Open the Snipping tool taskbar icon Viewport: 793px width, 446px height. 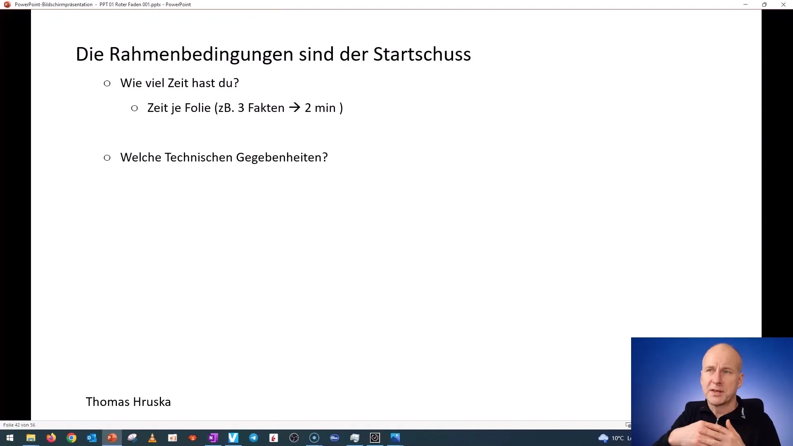coord(132,438)
